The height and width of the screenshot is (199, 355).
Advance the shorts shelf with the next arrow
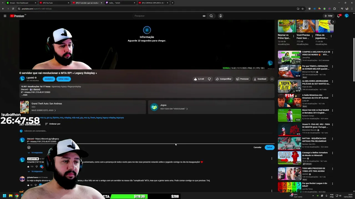pyautogui.click(x=333, y=22)
